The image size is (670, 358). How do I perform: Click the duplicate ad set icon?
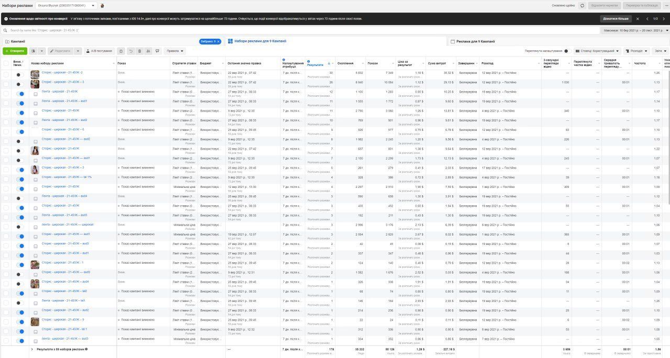[x=33, y=51]
